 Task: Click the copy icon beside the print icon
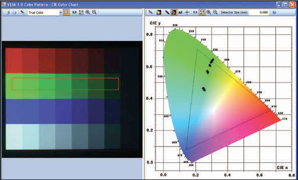tap(14, 12)
